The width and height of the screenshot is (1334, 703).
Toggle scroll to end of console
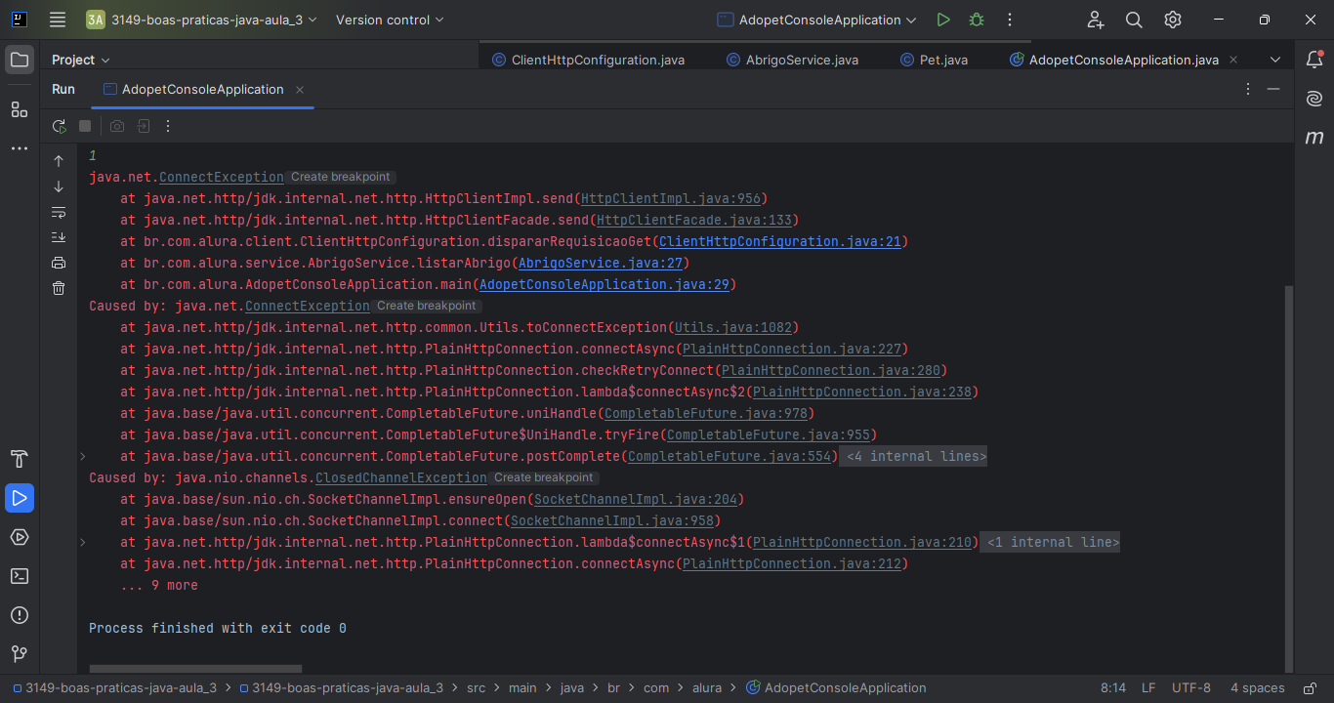(x=59, y=237)
